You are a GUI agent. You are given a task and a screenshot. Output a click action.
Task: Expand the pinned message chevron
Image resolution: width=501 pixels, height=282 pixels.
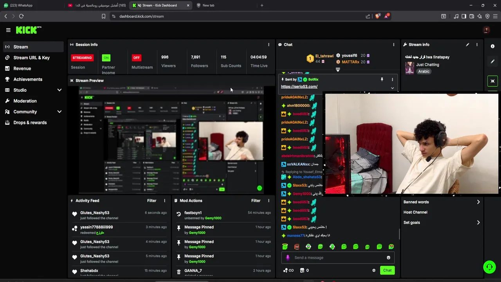point(392,88)
